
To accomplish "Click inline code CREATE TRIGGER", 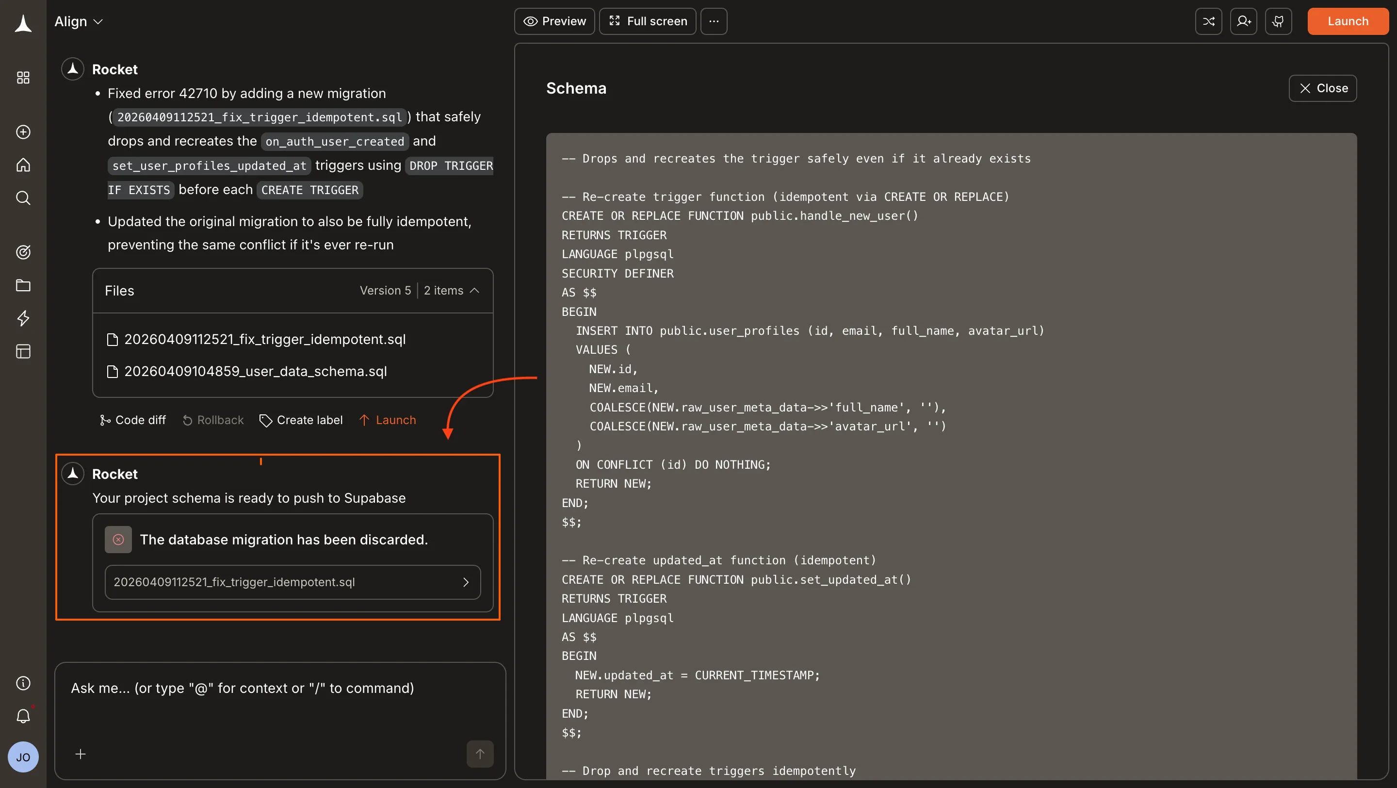I will point(309,190).
